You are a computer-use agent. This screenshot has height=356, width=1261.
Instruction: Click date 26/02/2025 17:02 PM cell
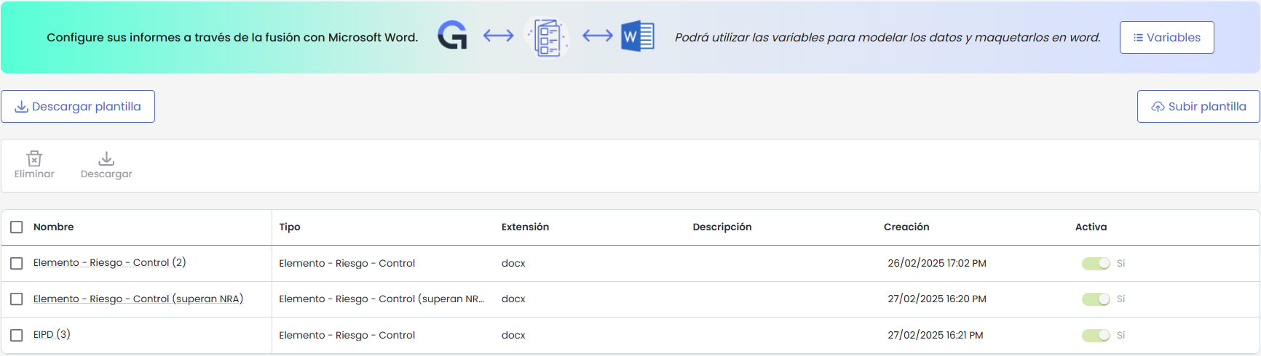(937, 263)
